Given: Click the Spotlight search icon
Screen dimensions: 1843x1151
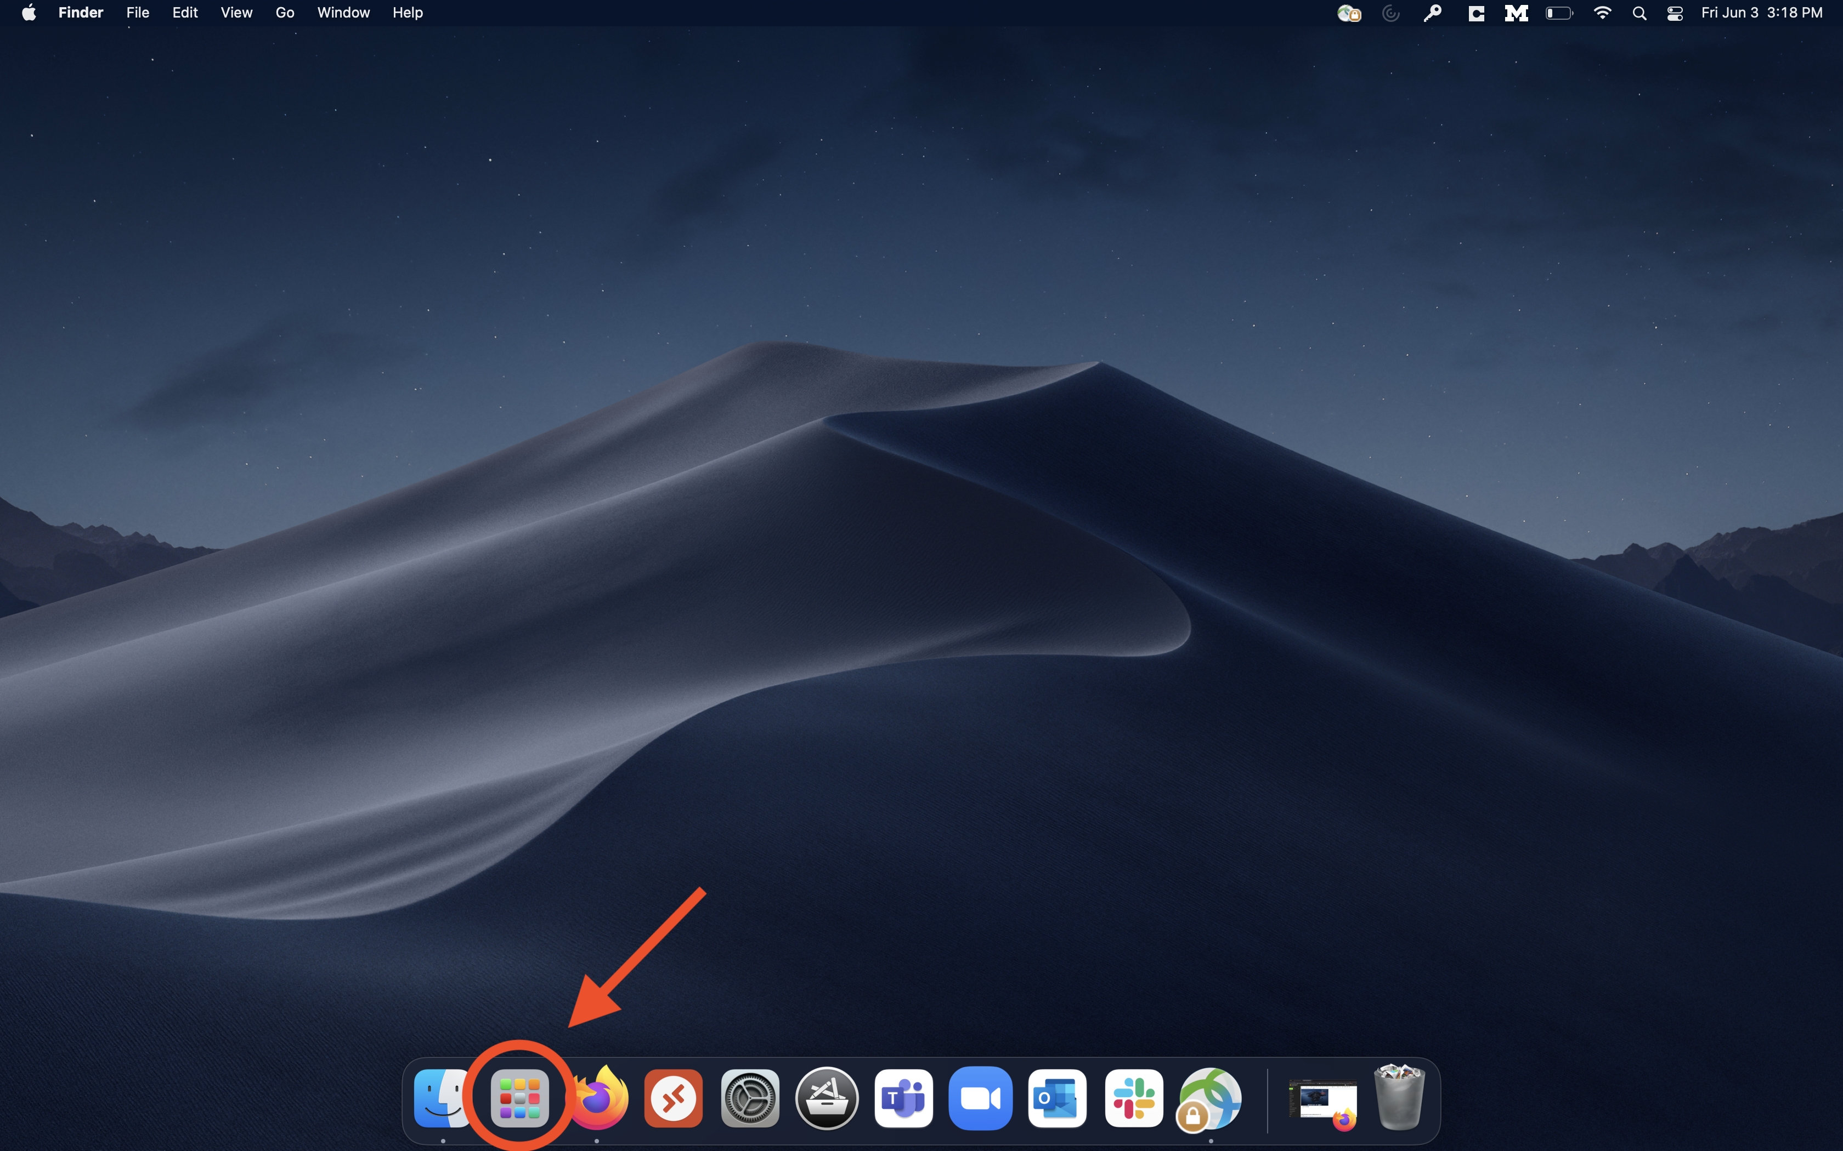Looking at the screenshot, I should click(1640, 13).
